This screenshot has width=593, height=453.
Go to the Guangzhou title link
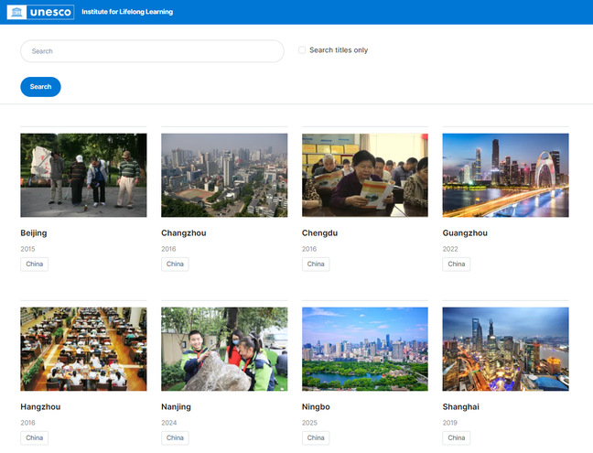[x=465, y=233]
